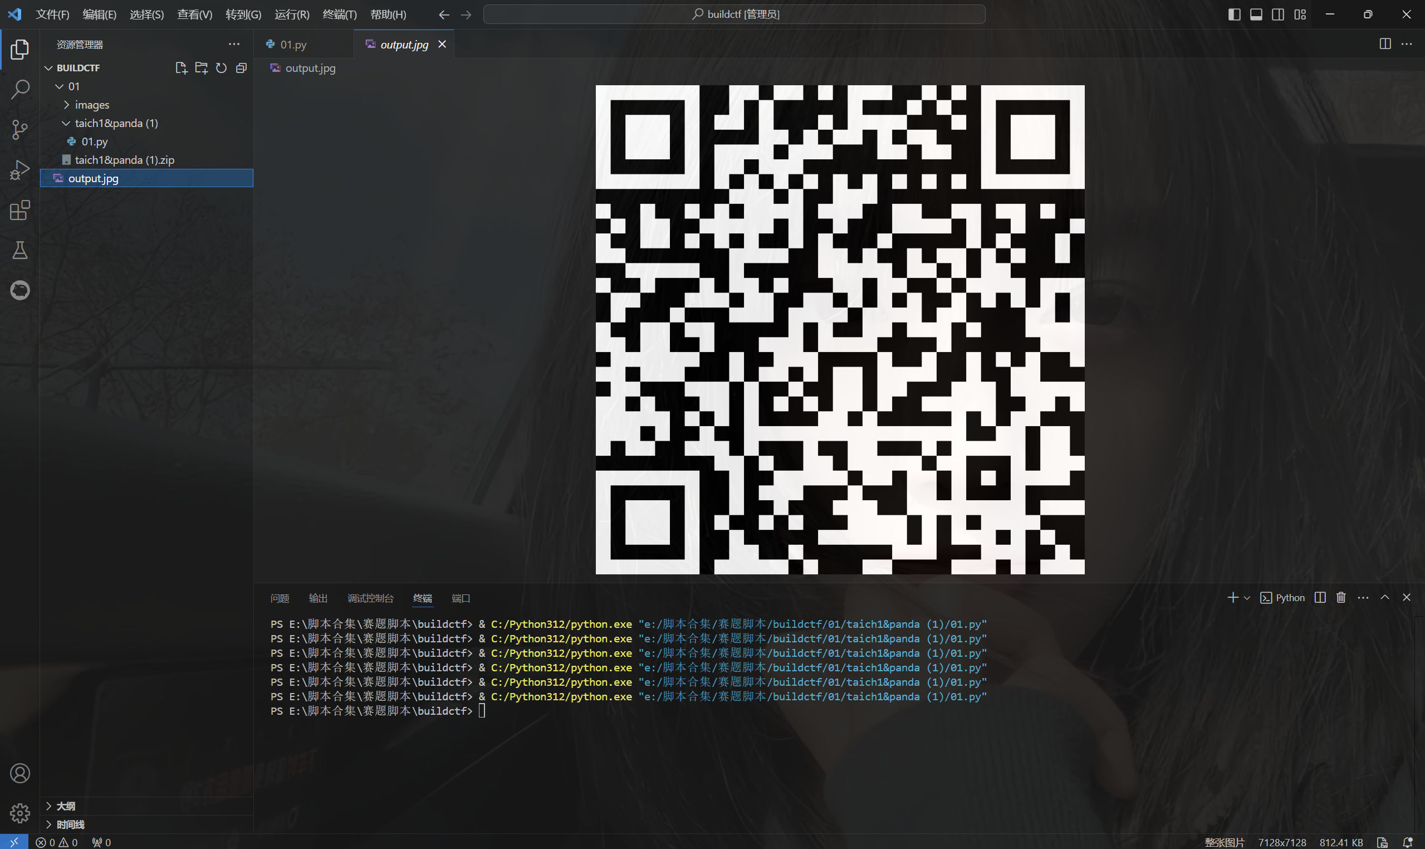Open editor more actions ellipsis
Viewport: 1425px width, 849px height.
tap(1407, 44)
